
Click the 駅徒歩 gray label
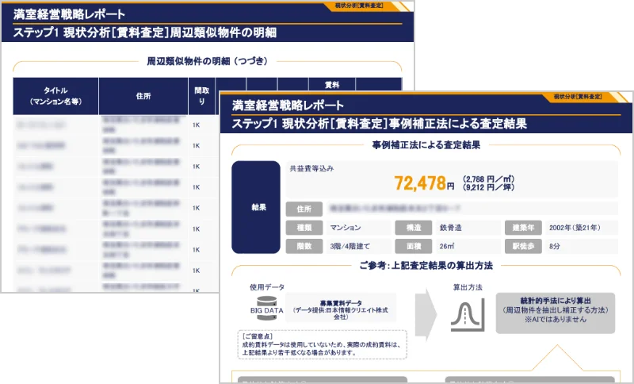(x=521, y=246)
